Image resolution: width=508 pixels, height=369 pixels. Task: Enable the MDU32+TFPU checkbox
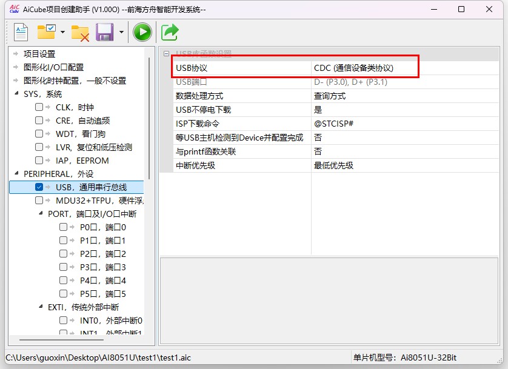[x=39, y=201]
